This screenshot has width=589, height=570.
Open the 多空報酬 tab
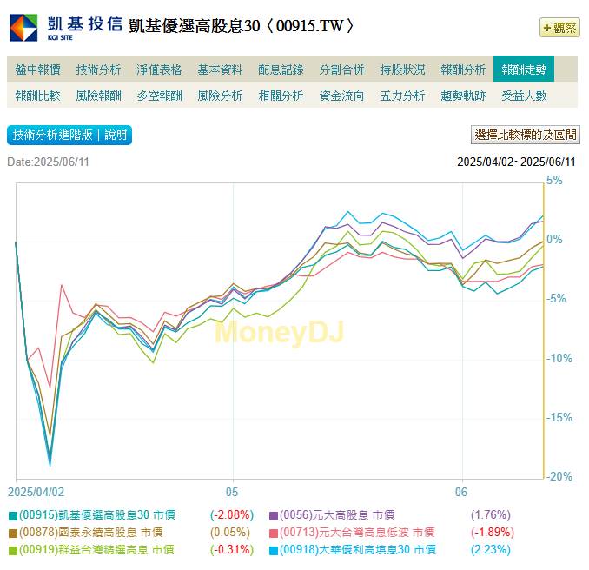point(159,96)
